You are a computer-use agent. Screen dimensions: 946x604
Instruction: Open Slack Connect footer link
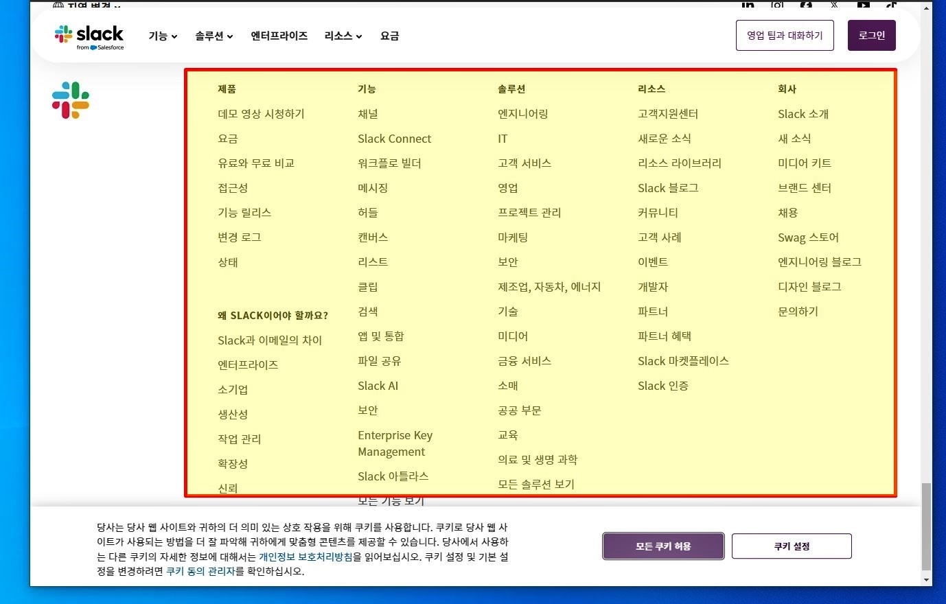pos(394,139)
